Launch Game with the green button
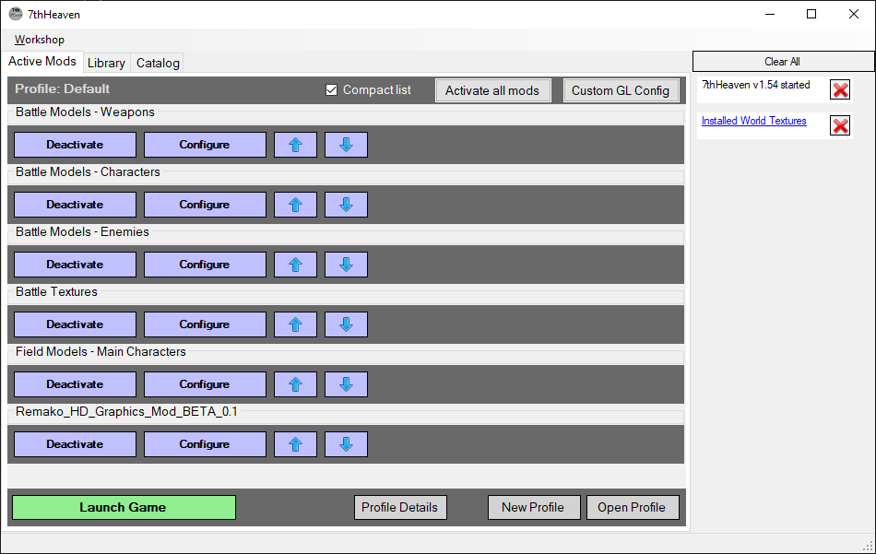The width and height of the screenshot is (876, 554). 124,507
